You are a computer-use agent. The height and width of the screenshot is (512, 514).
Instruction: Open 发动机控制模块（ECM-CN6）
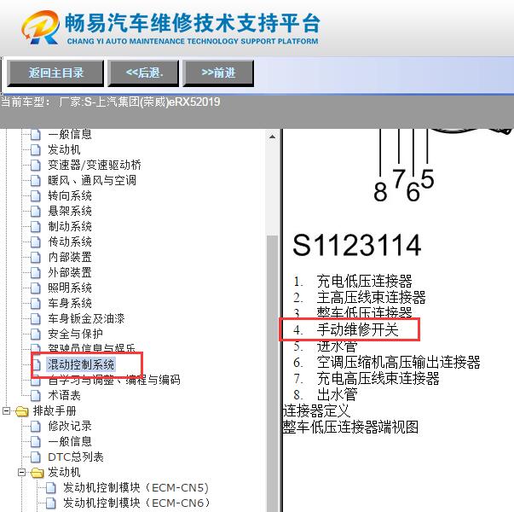(136, 503)
